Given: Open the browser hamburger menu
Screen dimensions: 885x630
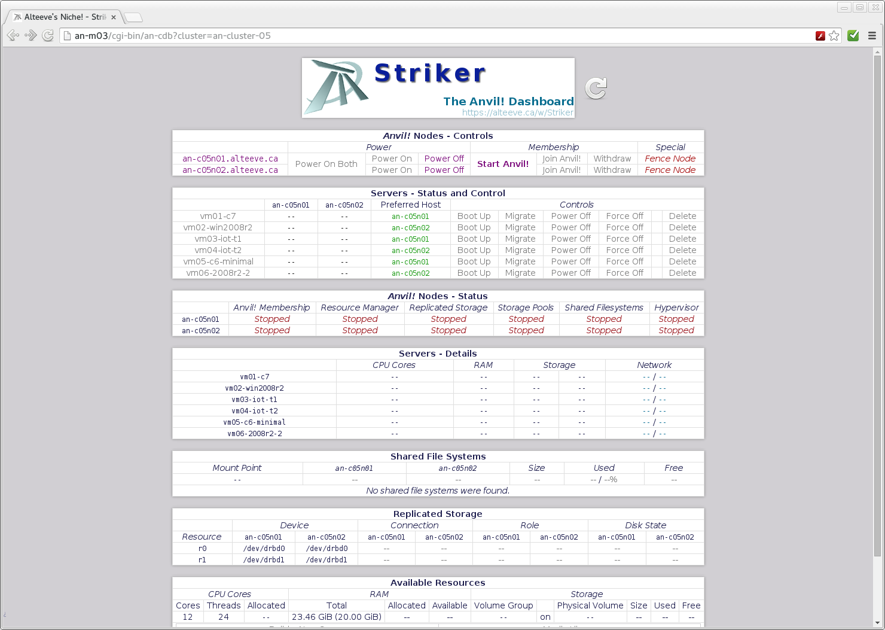Looking at the screenshot, I should click(x=872, y=36).
